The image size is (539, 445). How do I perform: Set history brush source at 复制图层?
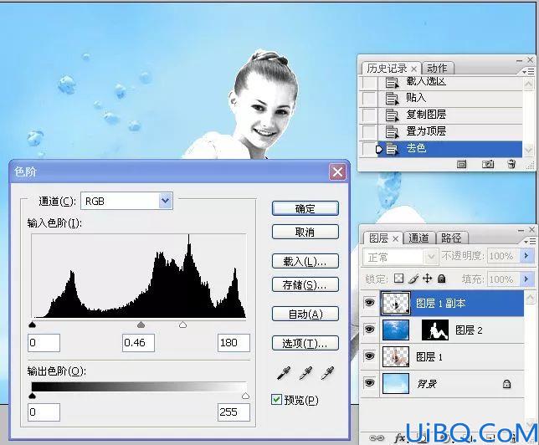point(369,115)
